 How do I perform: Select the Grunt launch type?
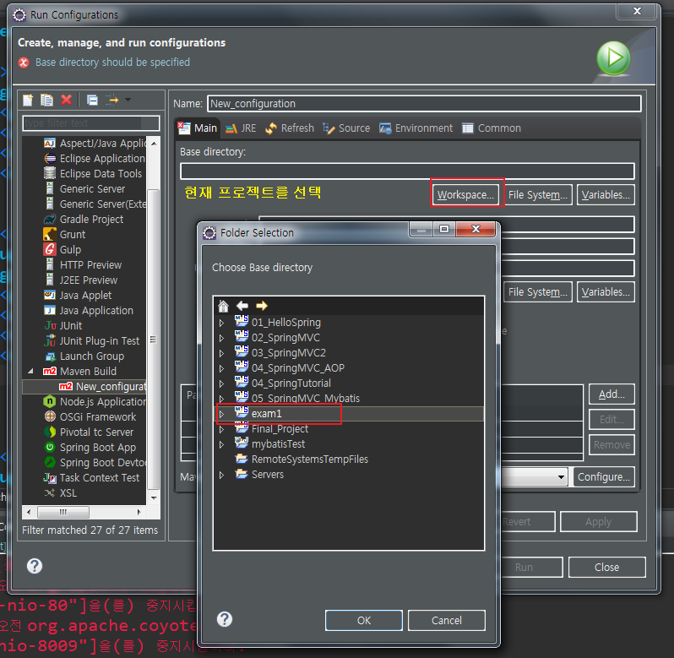click(x=64, y=235)
